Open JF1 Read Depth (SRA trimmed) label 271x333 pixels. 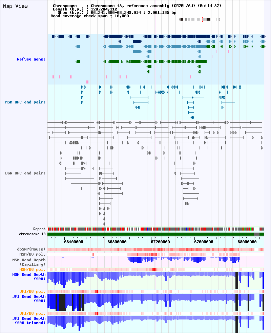tap(29, 321)
